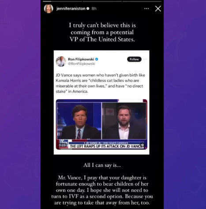This screenshot has width=206, height=209.
Task: Click Ron Filipkowski's avatar photo
Action: coord(61,61)
